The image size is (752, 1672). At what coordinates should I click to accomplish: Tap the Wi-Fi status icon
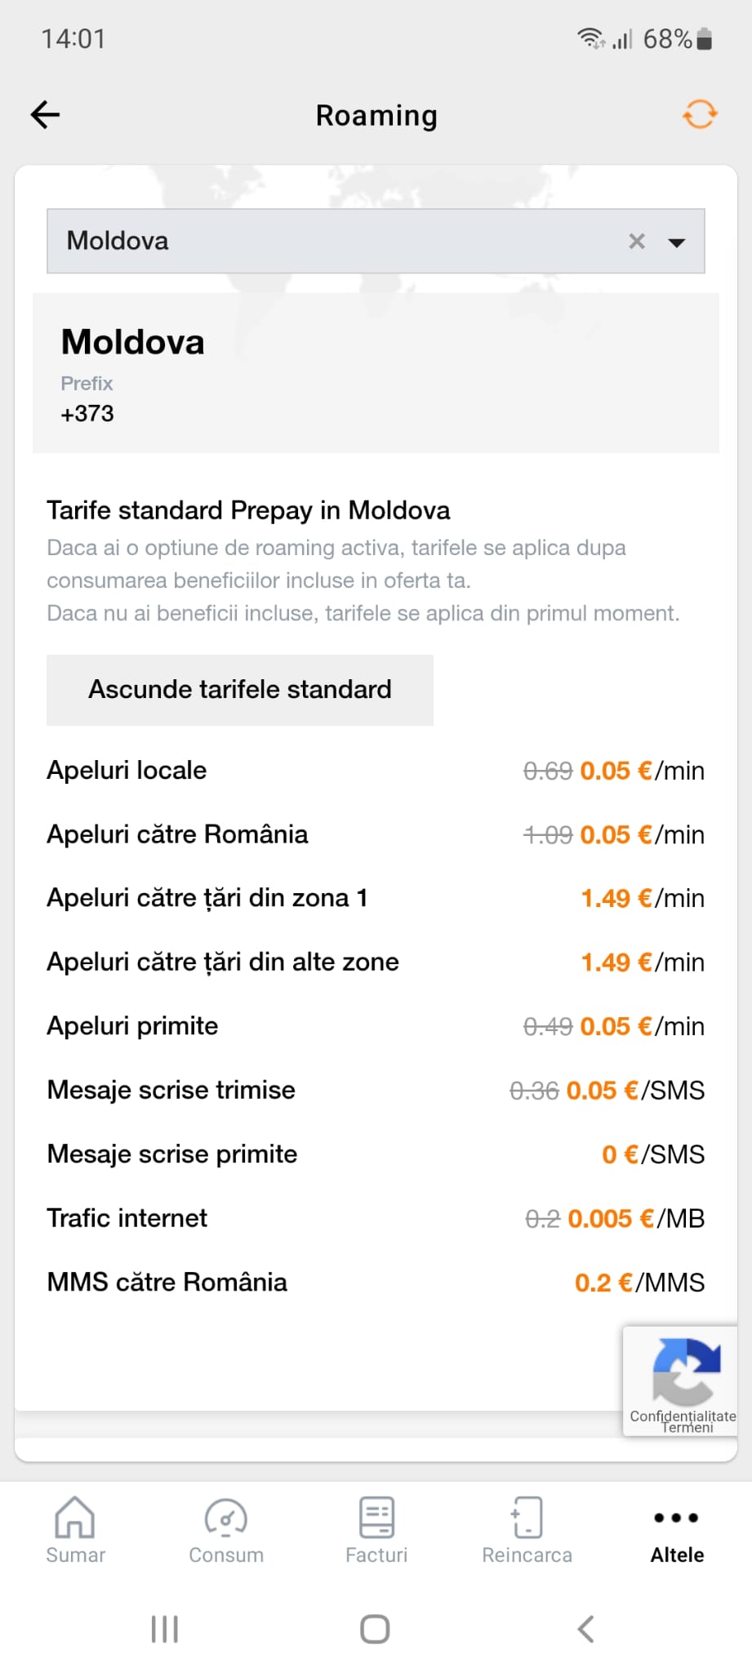pos(590,38)
